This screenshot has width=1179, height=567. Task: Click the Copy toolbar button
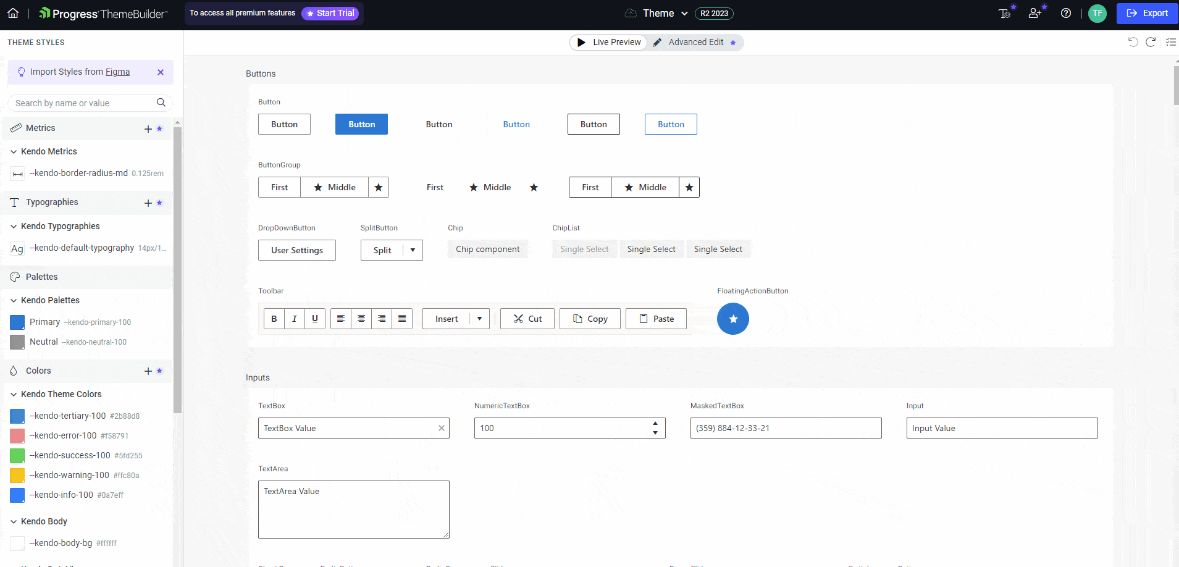590,319
